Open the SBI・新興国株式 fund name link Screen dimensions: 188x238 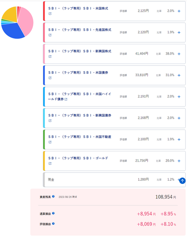click(x=80, y=51)
